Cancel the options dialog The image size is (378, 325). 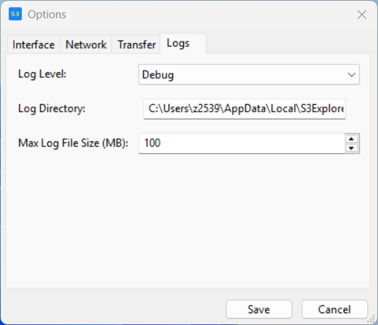334,310
